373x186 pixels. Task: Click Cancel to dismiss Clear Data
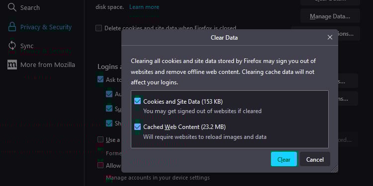315,159
